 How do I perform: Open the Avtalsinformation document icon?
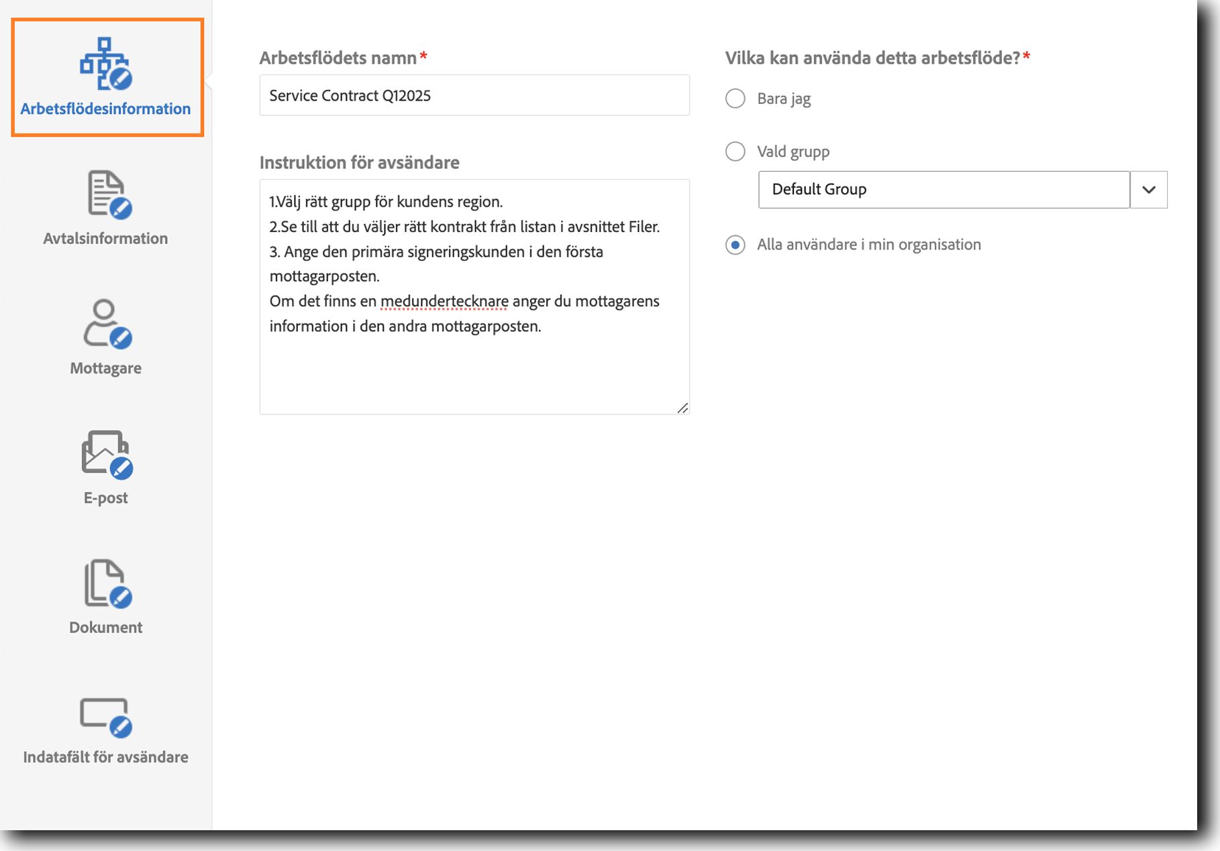[109, 194]
